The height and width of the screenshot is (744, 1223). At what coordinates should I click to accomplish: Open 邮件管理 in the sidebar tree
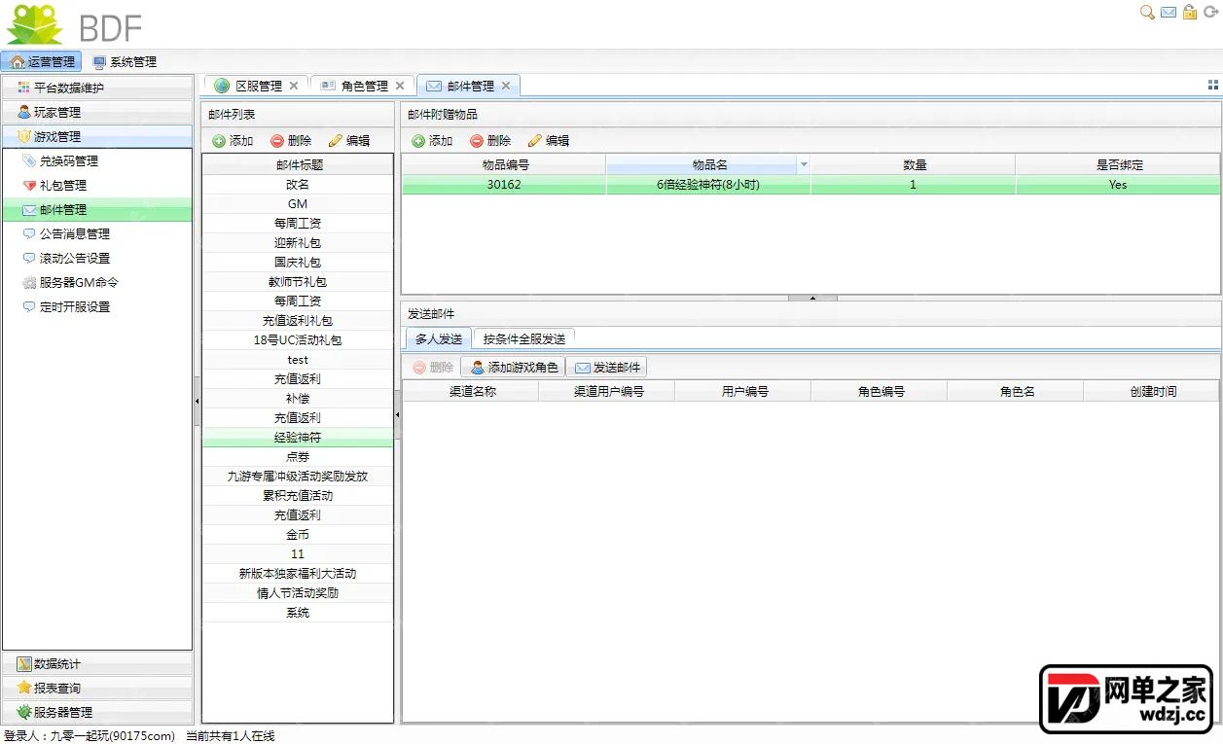(x=97, y=209)
